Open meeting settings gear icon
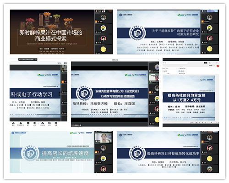229x183 pixels. pos(56,124)
